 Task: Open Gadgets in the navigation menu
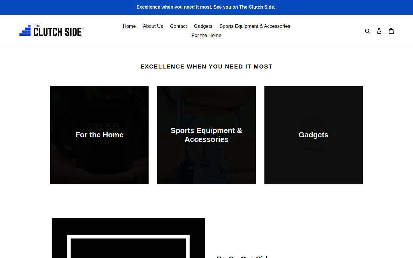click(203, 26)
